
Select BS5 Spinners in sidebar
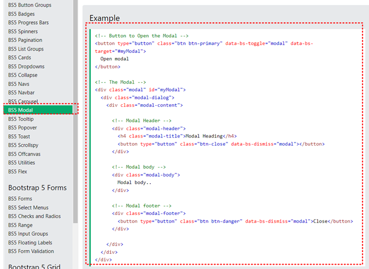pyautogui.click(x=23, y=31)
